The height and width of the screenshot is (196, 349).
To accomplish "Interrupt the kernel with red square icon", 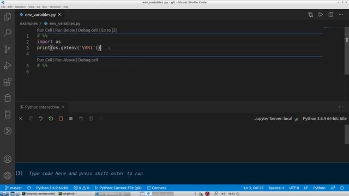I will [61, 119].
